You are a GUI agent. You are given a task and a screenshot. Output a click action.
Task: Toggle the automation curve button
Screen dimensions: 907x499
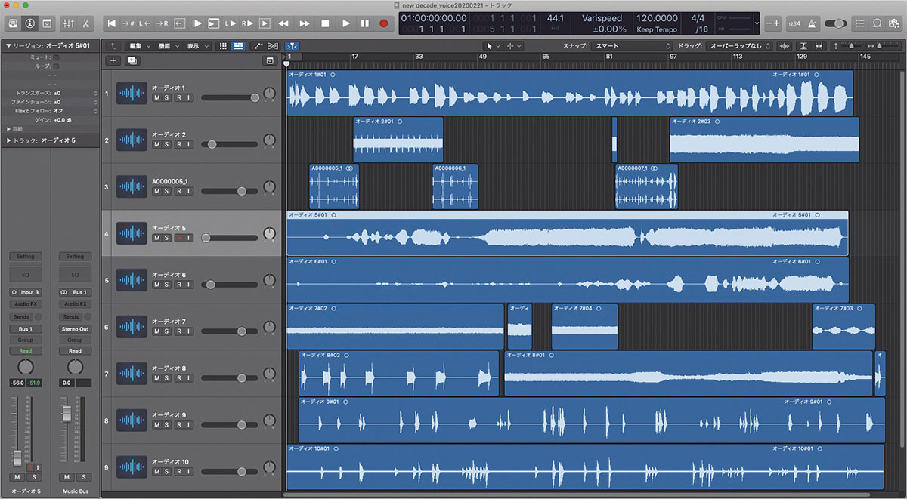(256, 46)
